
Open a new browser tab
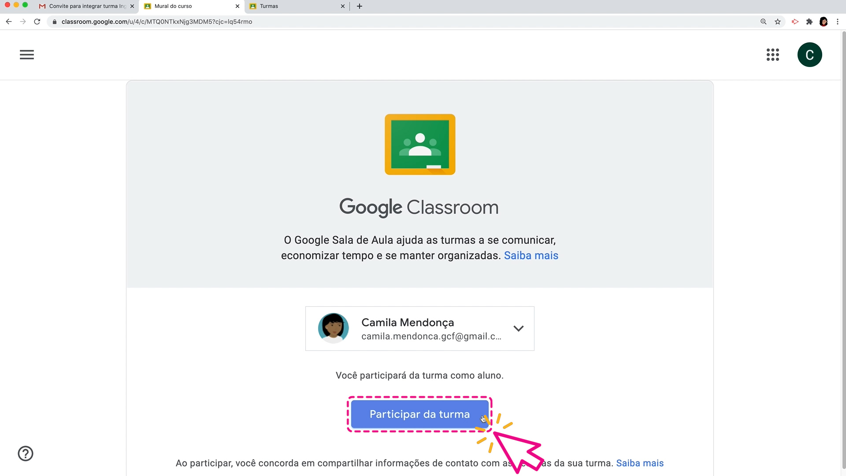pyautogui.click(x=359, y=6)
